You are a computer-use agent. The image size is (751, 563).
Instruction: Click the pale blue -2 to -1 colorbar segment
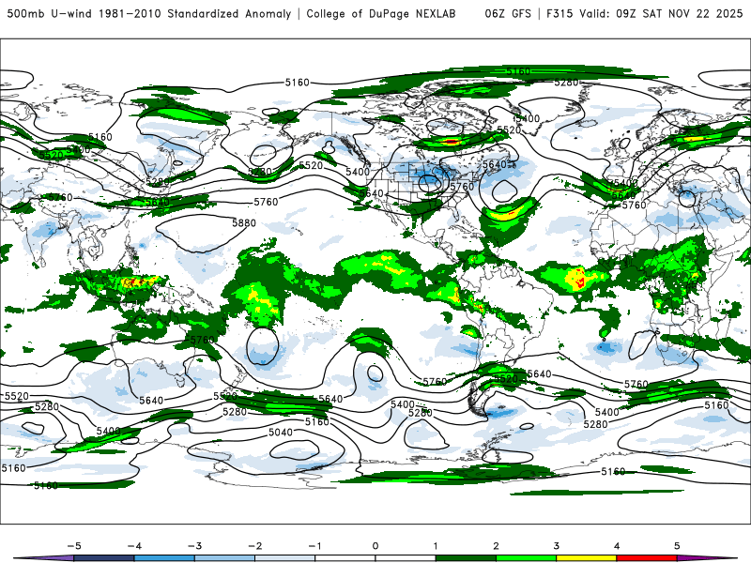(x=285, y=558)
